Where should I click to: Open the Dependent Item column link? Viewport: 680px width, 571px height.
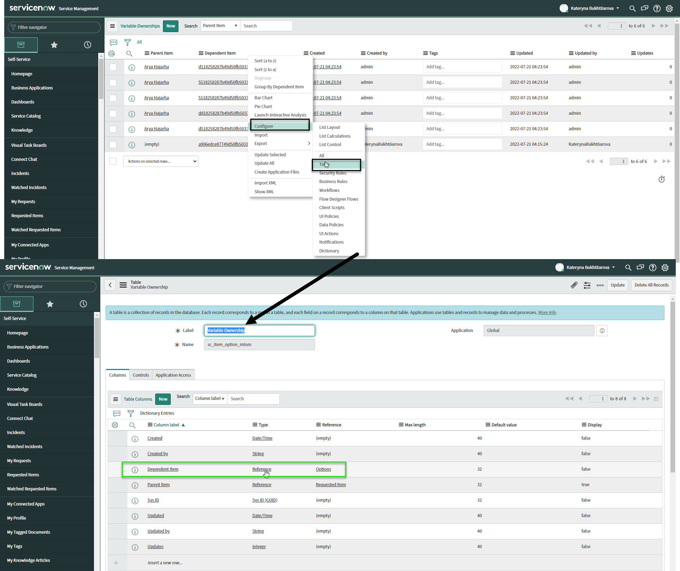tap(163, 469)
